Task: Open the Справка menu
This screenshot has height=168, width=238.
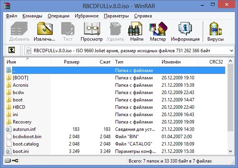Action: (143, 16)
